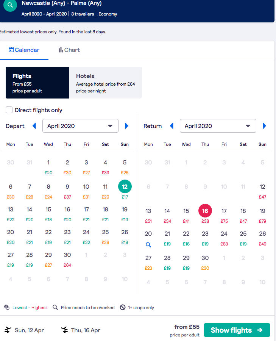Viewport: 276px width, 341px height.
Task: Click the bar chart icon on the Chart tab
Action: click(x=61, y=50)
